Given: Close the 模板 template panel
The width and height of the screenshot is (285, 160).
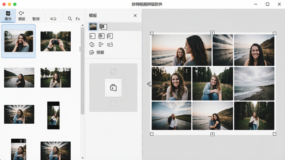Looking at the screenshot, I should 135,16.
